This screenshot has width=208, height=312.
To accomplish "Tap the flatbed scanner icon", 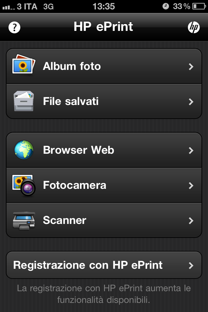I will [x=24, y=220].
